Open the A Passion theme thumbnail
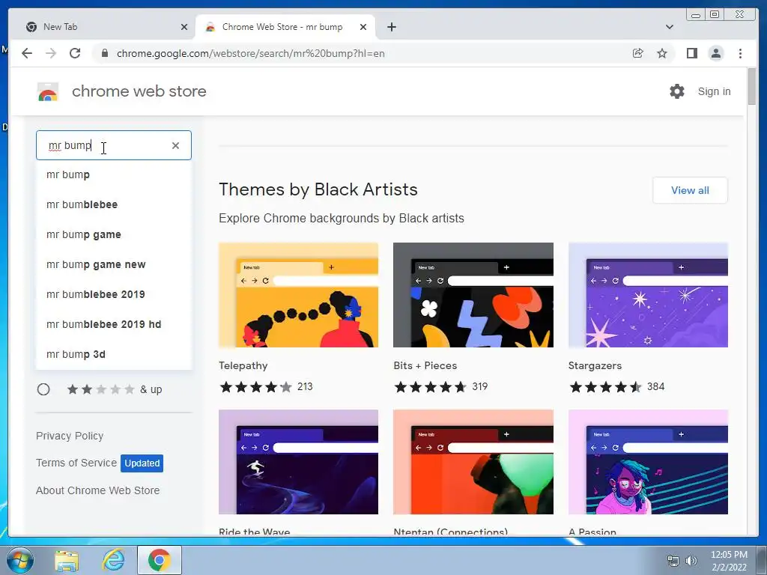Screen dimensions: 767x575 click(648, 462)
